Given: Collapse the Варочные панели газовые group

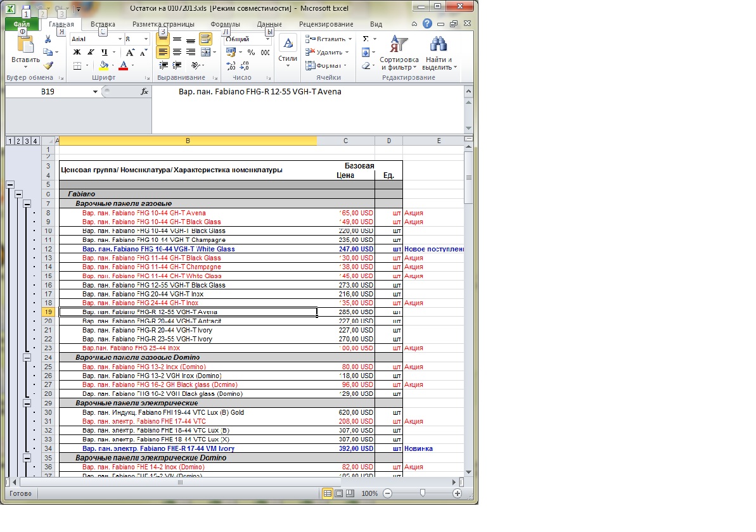Looking at the screenshot, I should [x=27, y=203].
